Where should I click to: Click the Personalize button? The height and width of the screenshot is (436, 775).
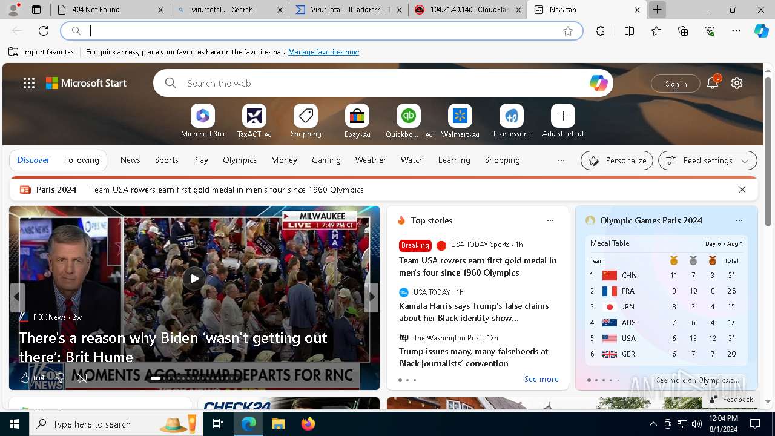617,160
